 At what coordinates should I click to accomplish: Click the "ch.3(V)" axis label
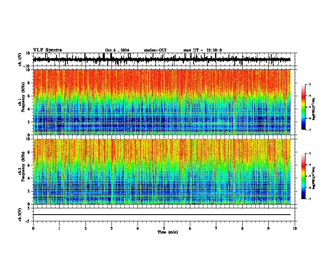tap(20, 215)
